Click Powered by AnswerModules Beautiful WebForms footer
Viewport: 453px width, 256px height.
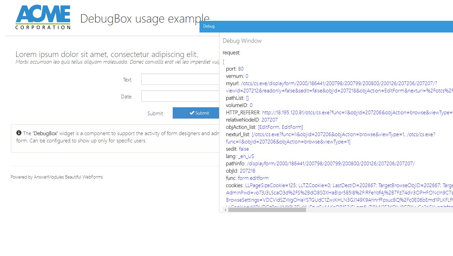tap(57, 177)
